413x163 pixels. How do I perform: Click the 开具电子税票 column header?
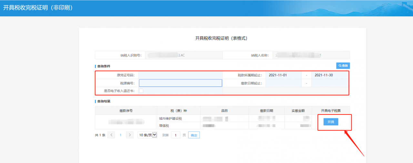(331, 111)
